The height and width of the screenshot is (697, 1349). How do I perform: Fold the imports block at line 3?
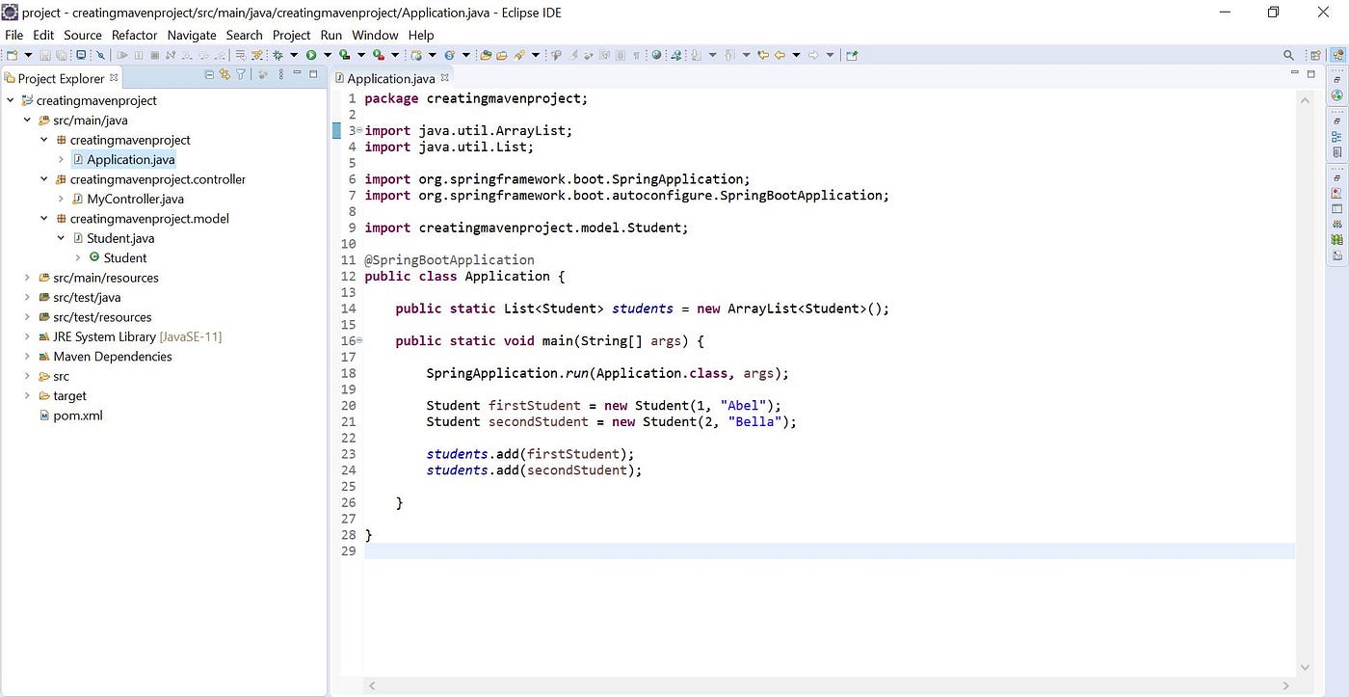359,130
